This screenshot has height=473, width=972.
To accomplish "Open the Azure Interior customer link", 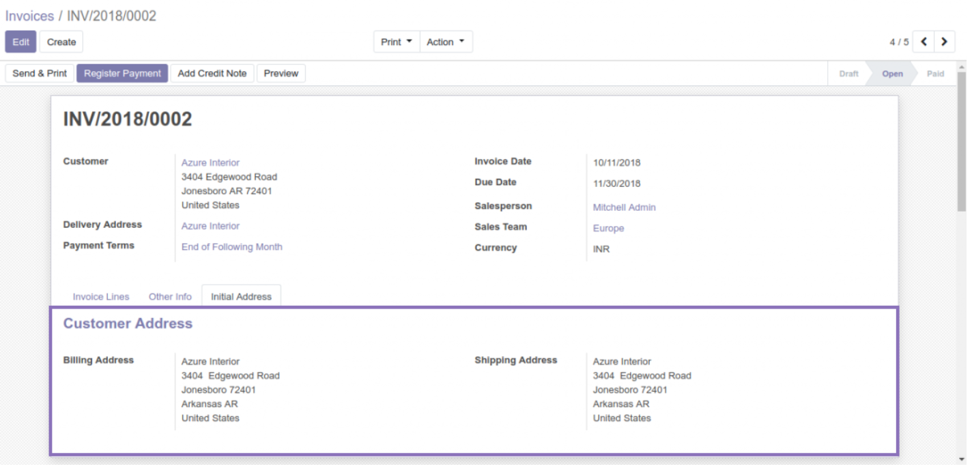I will tap(210, 162).
